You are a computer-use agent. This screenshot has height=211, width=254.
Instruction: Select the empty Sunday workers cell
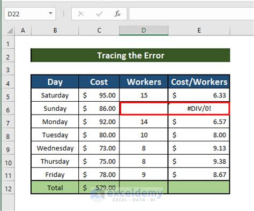click(x=144, y=108)
